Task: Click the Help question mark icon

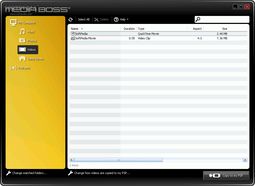Action: pos(116,19)
